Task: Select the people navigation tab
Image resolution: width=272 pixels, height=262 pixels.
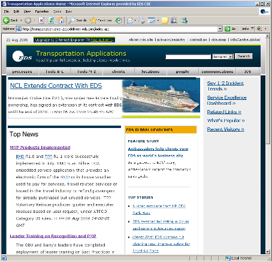Action: coord(182,71)
